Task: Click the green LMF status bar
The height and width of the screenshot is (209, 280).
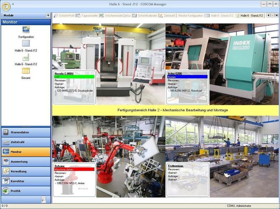Action: [x=74, y=77]
